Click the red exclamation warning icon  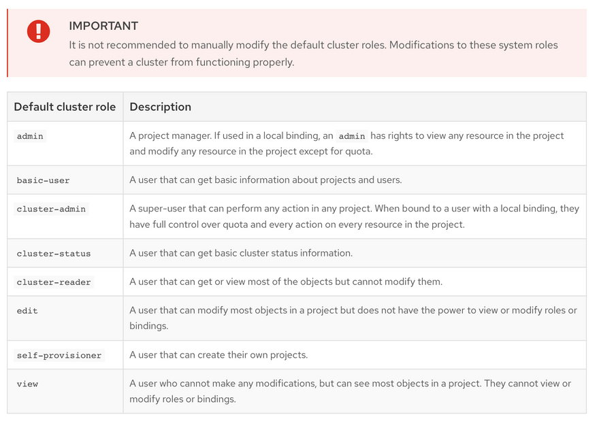pos(38,31)
